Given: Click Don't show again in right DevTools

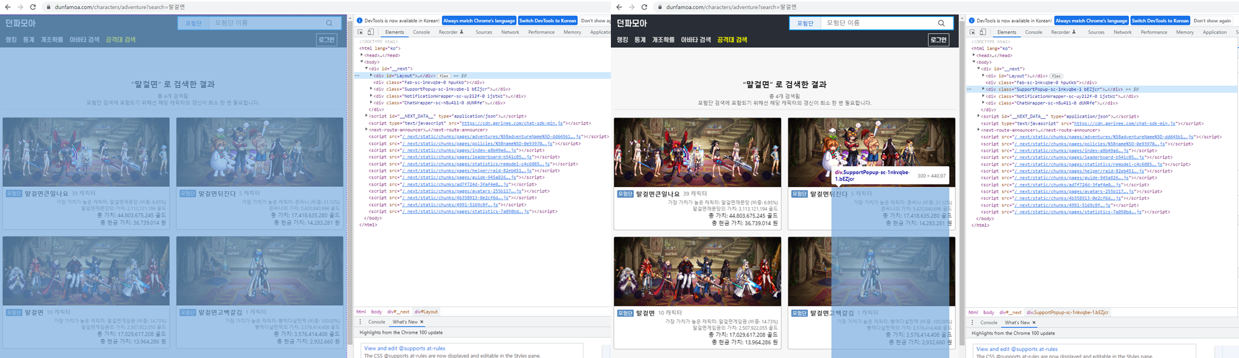Looking at the screenshot, I should [1212, 20].
